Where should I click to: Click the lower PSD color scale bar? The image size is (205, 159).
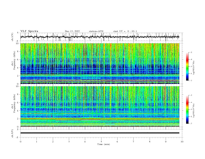[x=187, y=109]
